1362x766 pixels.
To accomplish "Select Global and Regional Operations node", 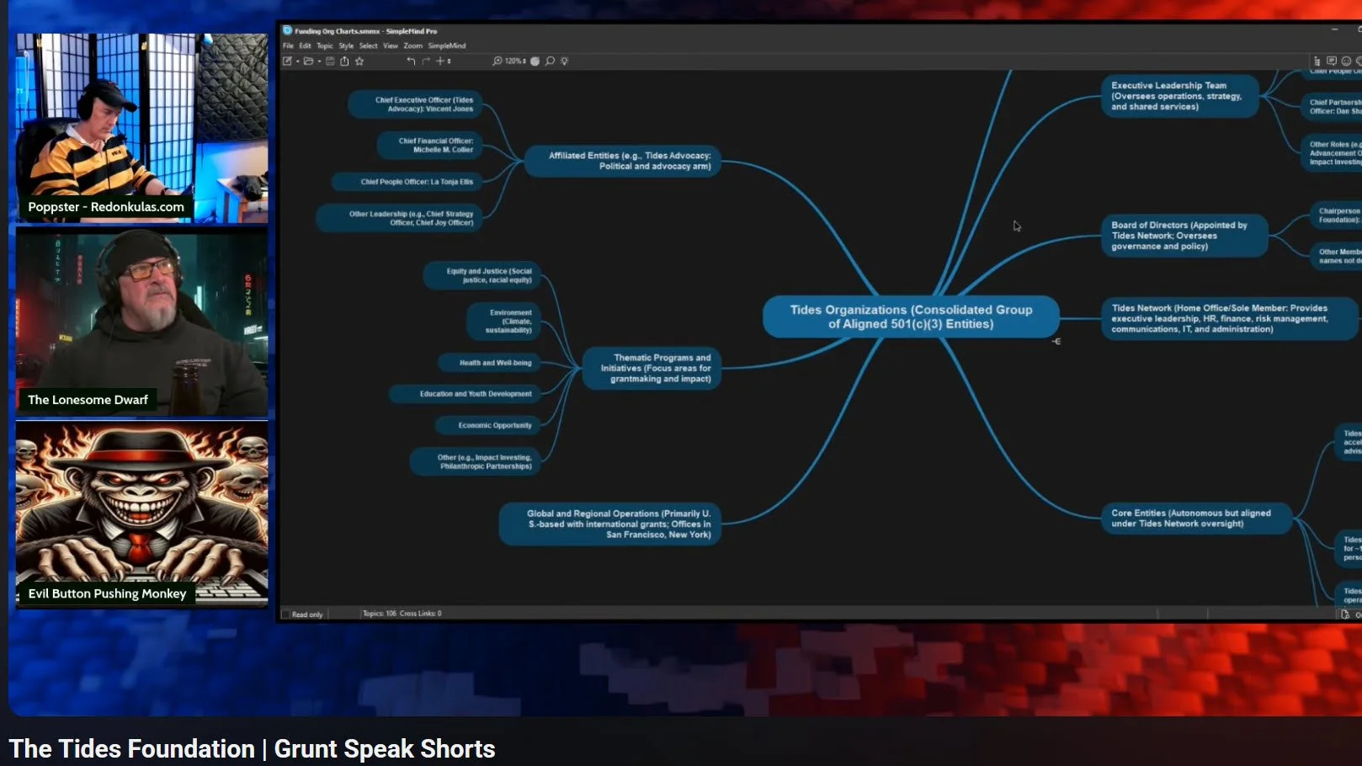I will tap(610, 524).
